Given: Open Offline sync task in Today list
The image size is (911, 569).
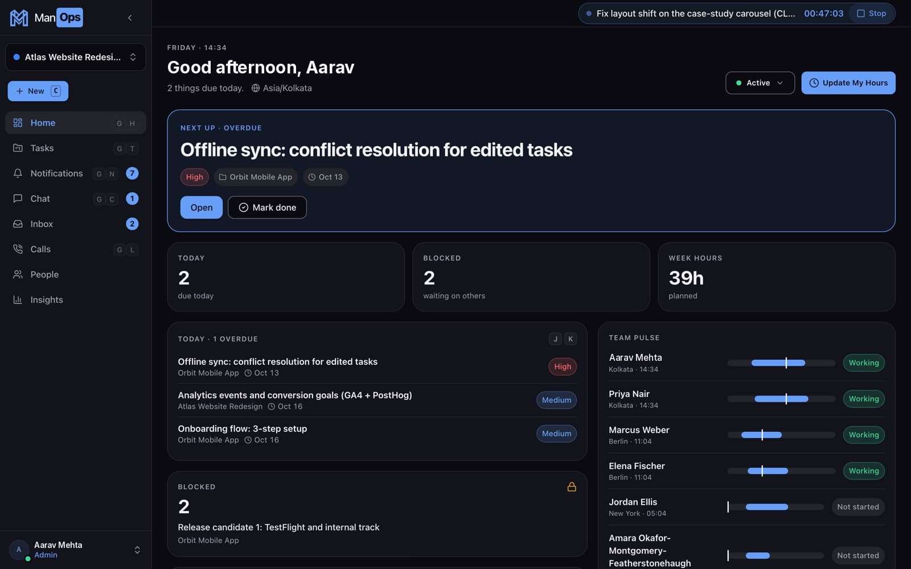Looking at the screenshot, I should [x=377, y=367].
